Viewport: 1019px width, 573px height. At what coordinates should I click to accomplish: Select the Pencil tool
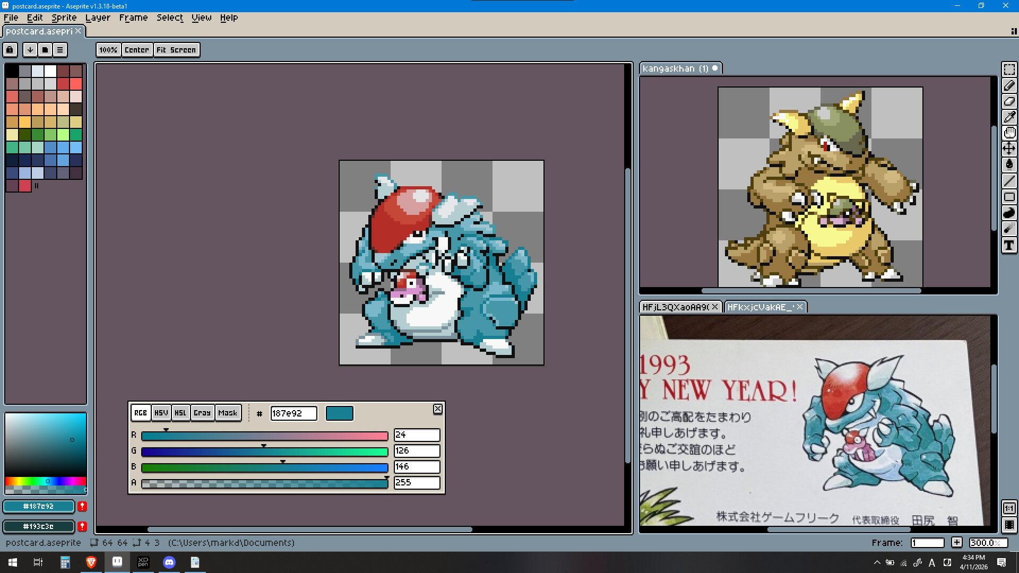[x=1009, y=85]
